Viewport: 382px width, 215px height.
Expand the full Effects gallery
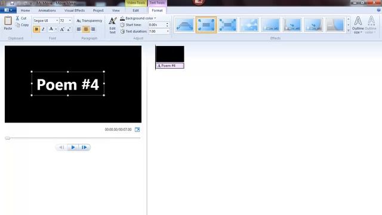coord(348,30)
